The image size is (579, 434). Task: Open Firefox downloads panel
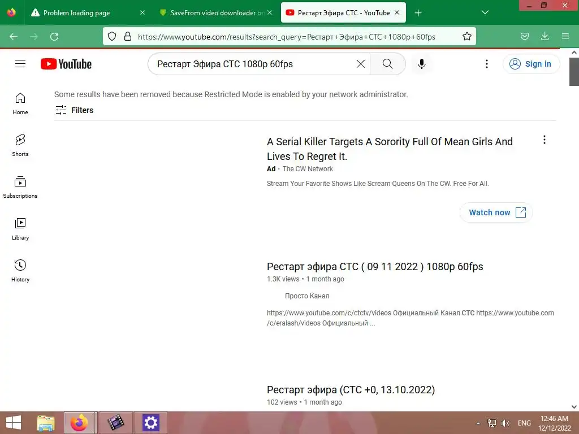(545, 36)
